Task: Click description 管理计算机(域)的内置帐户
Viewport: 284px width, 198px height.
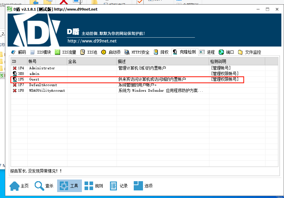Action: click(142, 68)
